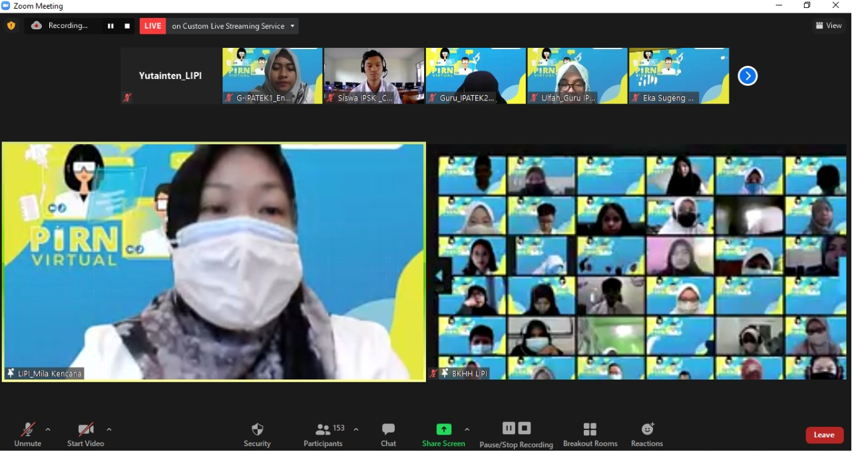Open the Participants panel
This screenshot has height=452, width=852.
click(323, 434)
